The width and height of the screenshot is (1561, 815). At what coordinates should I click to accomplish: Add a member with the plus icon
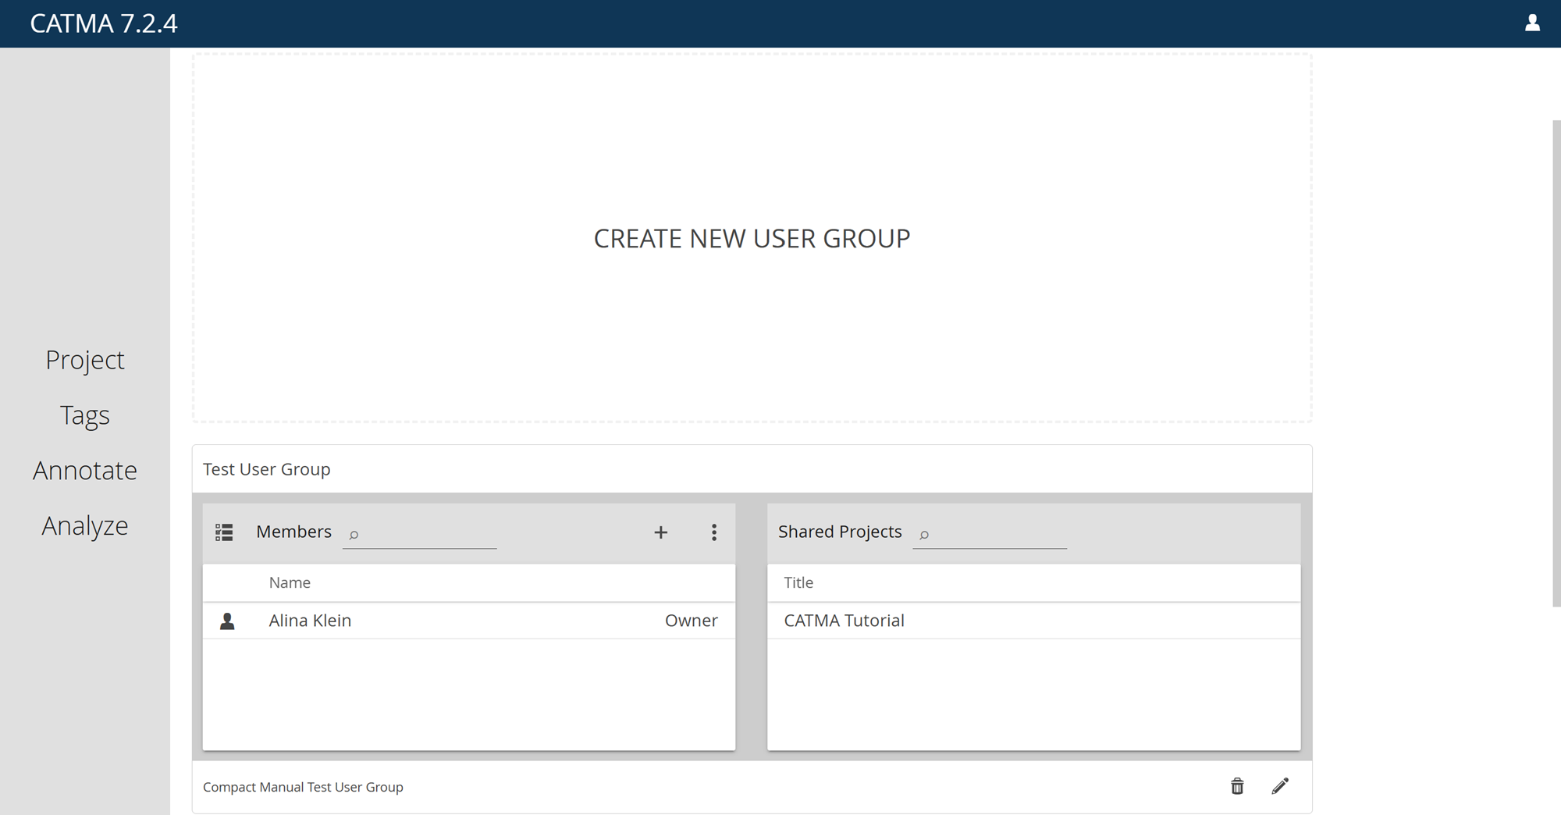[x=660, y=532]
